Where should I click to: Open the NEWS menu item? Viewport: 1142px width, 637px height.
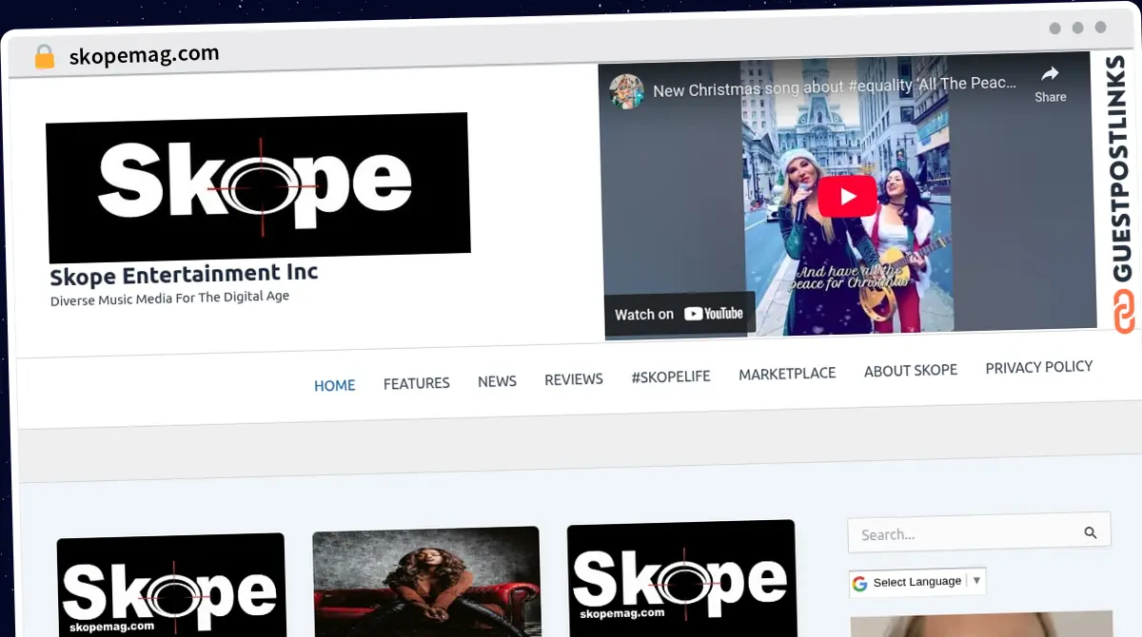(497, 381)
